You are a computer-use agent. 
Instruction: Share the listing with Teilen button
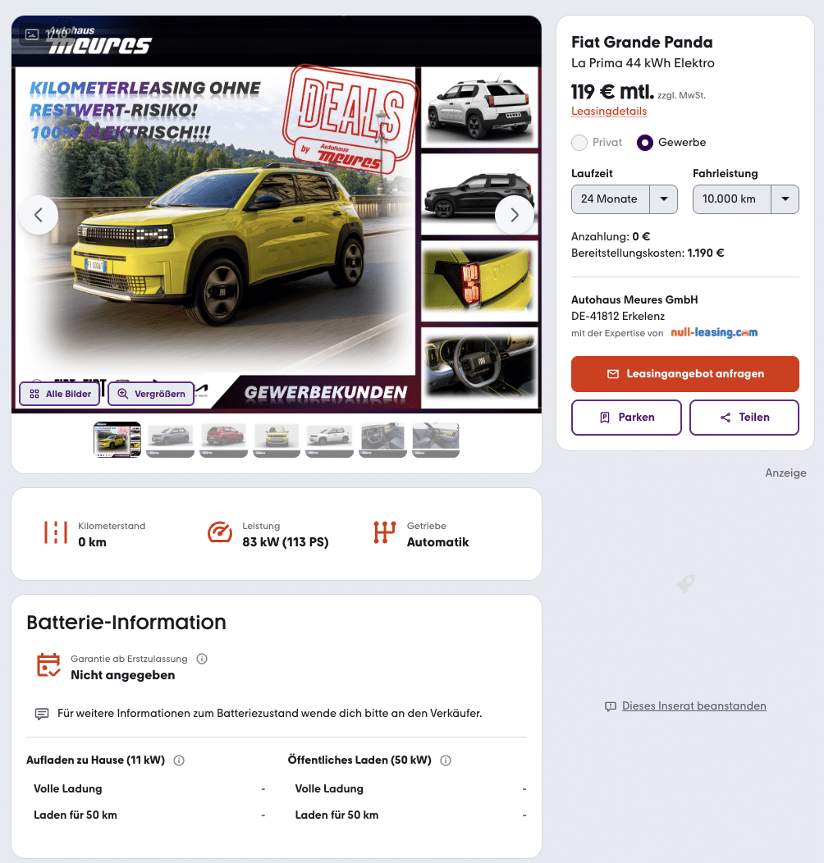coord(744,418)
